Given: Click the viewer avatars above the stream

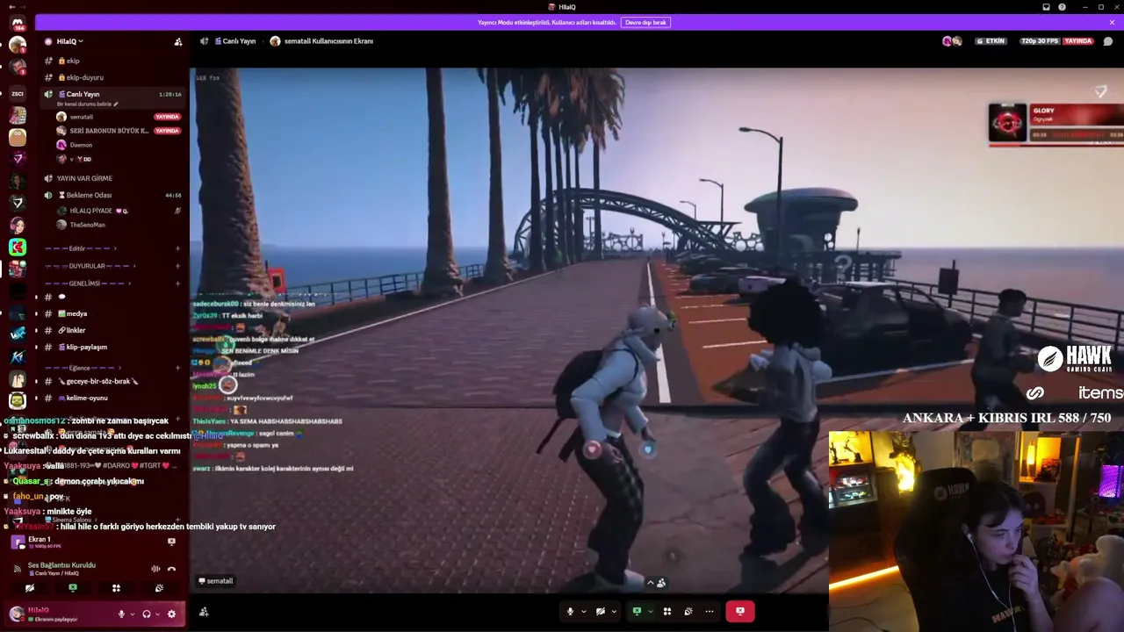Looking at the screenshot, I should click(x=953, y=41).
